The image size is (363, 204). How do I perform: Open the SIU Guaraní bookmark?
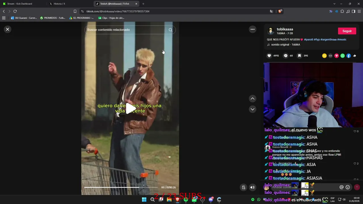24,18
